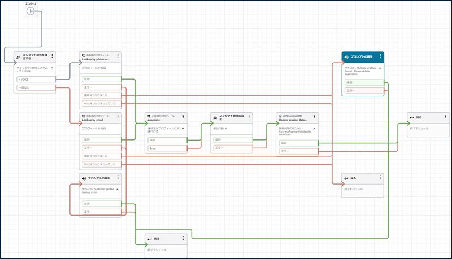Click the Lambda icon on Update session data block

pyautogui.click(x=280, y=117)
